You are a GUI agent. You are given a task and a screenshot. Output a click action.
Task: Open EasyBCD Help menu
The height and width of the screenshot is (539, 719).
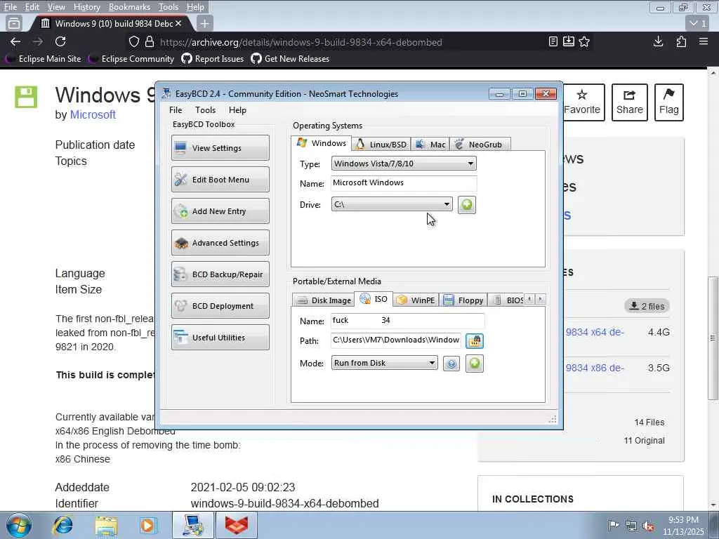click(237, 110)
